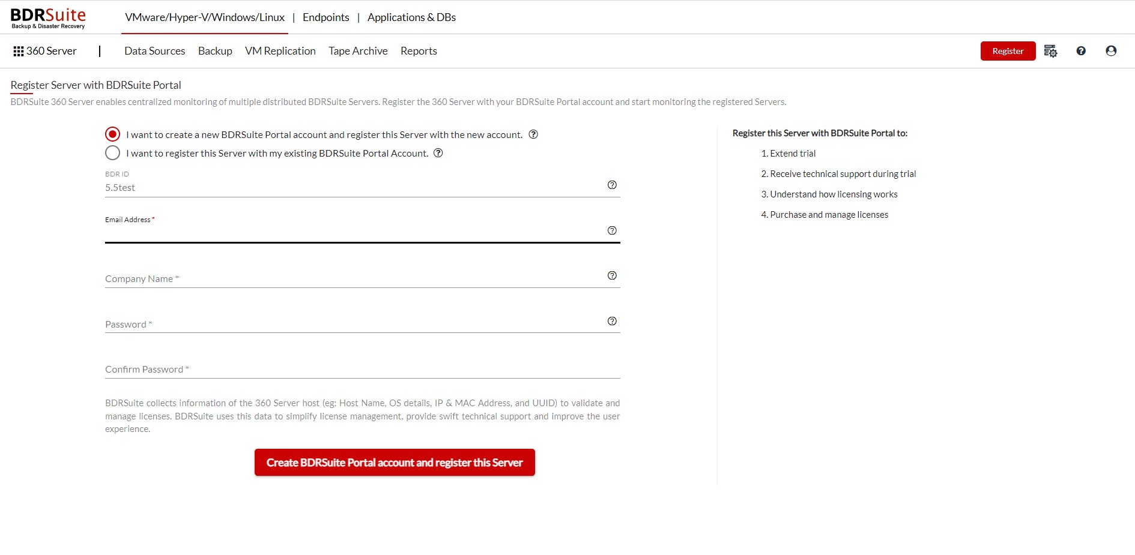Click 'Register Server with BDRSuite Portal' heading
This screenshot has width=1135, height=555.
pyautogui.click(x=95, y=85)
